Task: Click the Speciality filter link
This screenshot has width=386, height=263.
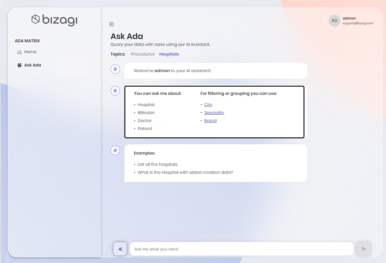Action: pos(214,113)
